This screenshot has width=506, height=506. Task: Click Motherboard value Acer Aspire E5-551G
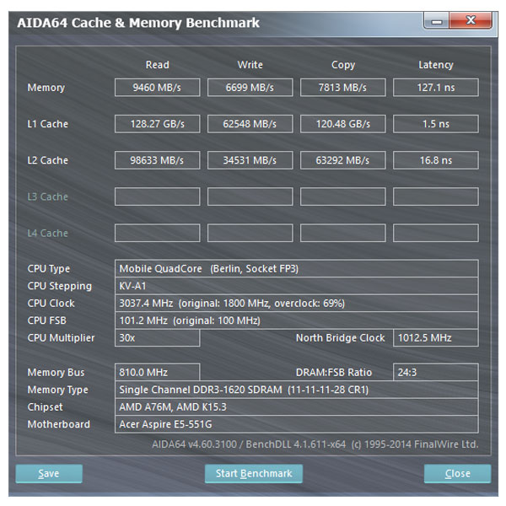(x=297, y=424)
